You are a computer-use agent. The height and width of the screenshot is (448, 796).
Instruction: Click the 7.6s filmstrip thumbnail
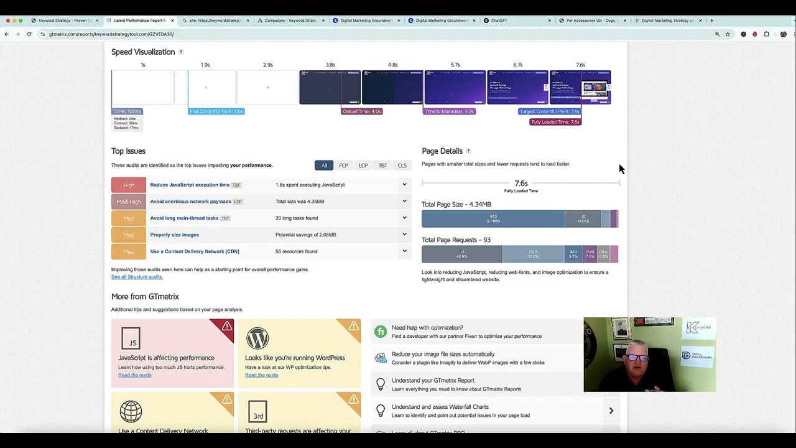click(x=580, y=87)
